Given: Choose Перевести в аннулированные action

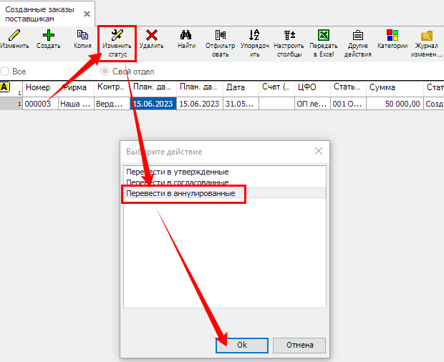Looking at the screenshot, I should click(x=180, y=193).
